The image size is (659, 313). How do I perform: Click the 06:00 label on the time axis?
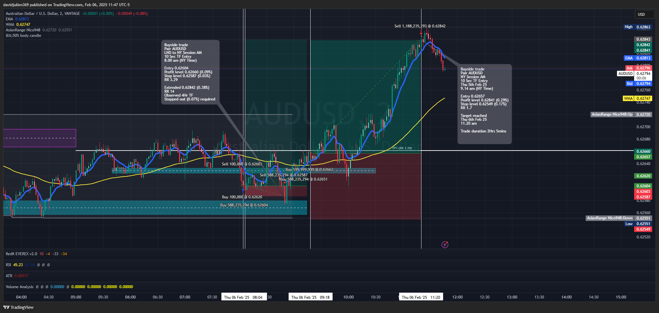coord(130,297)
